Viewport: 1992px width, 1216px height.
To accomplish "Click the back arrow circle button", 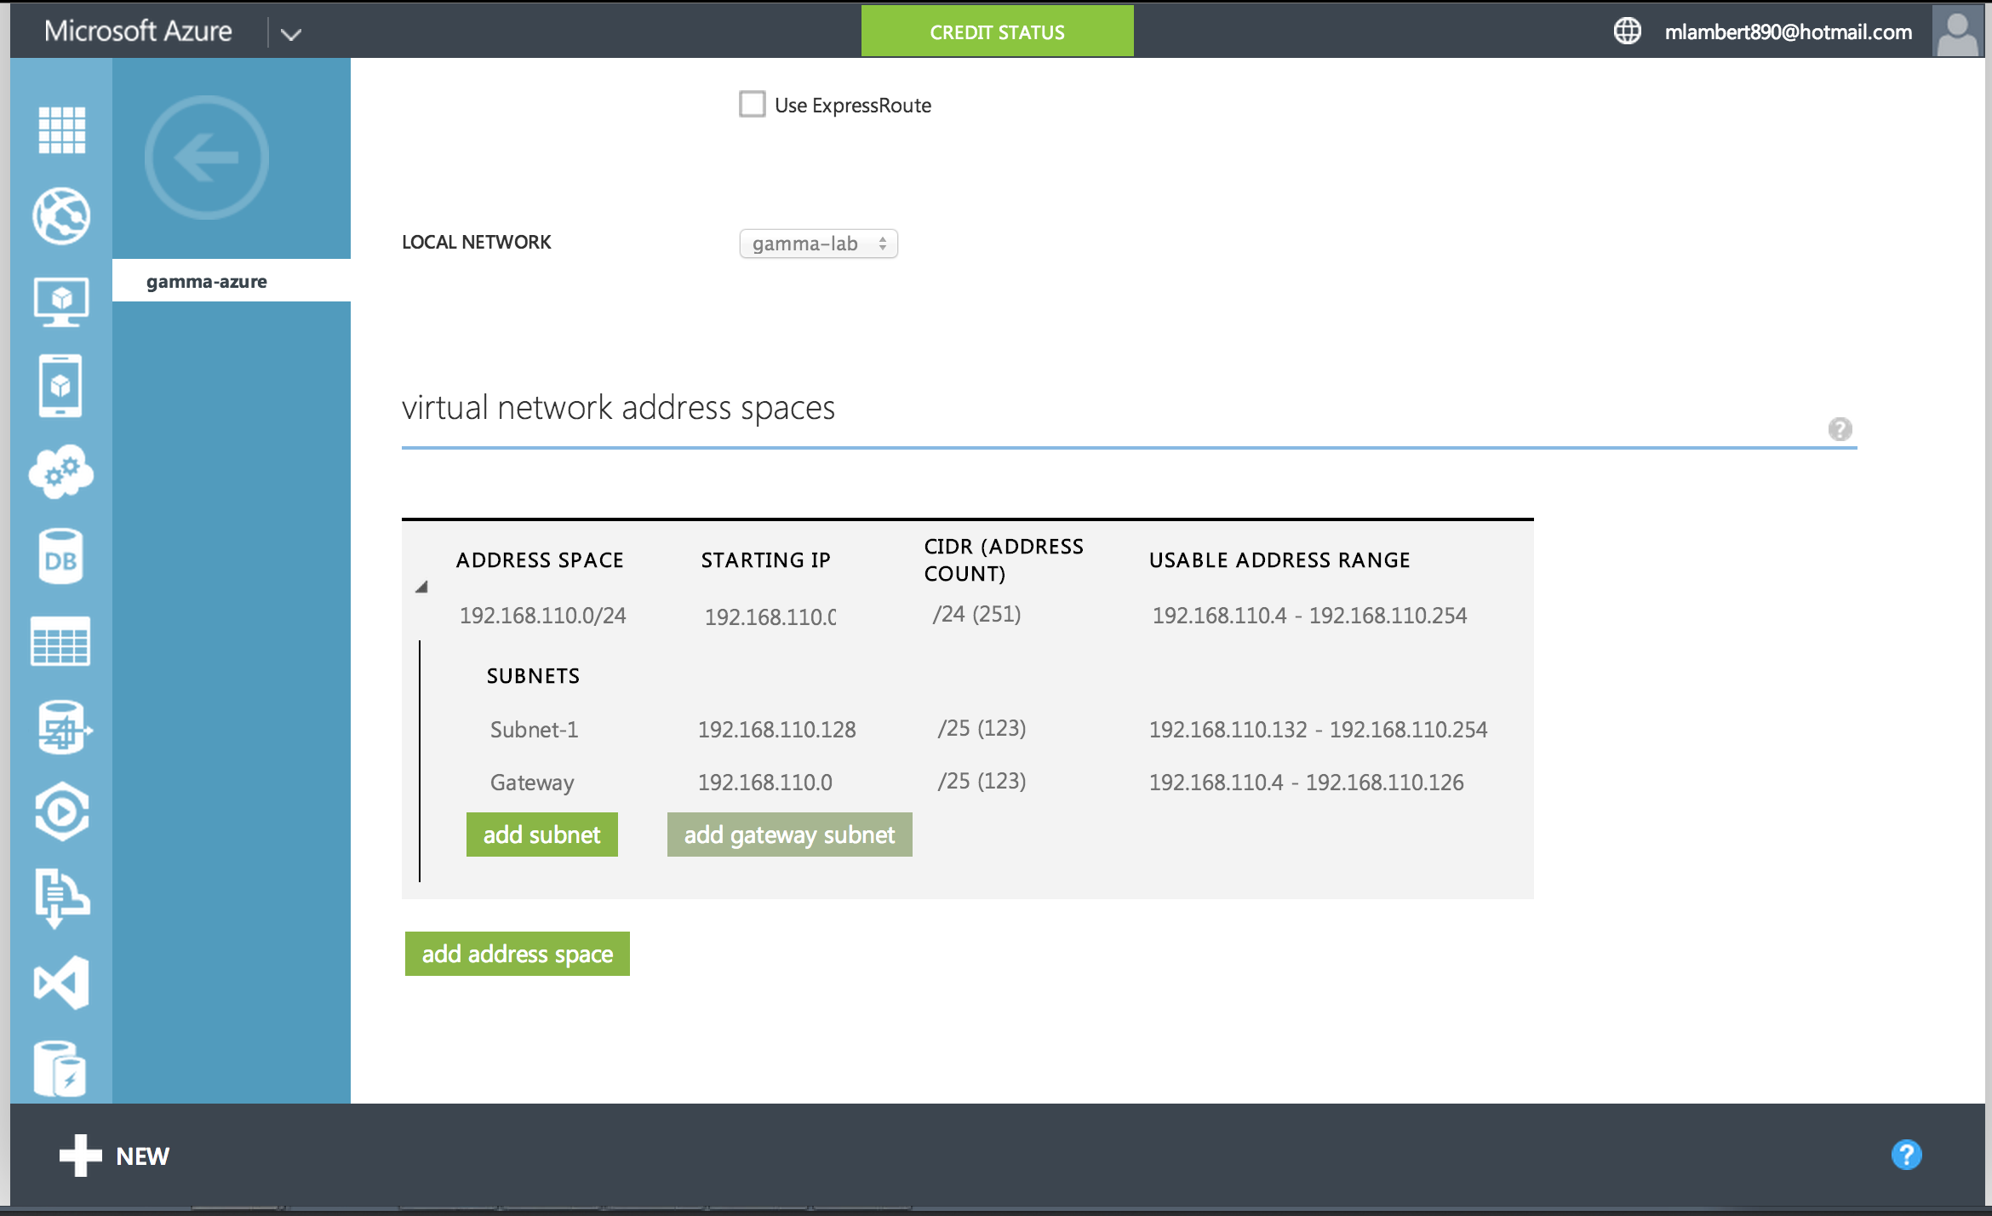I will pos(207,158).
